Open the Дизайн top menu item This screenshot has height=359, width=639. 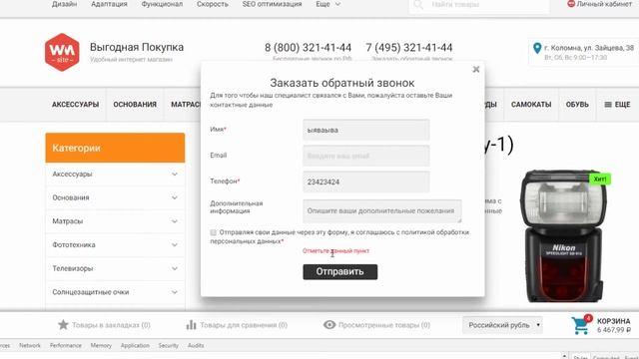coord(64,4)
